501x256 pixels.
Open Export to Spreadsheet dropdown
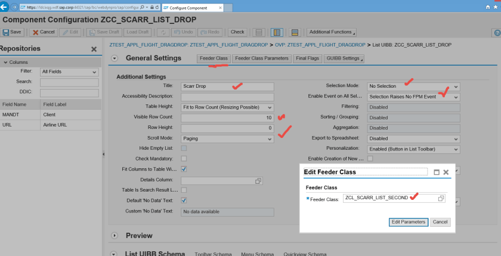[413, 138]
